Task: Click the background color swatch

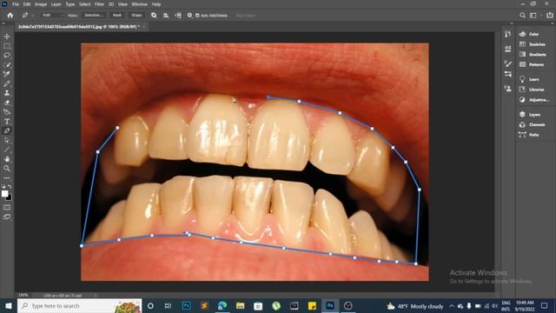Action: pos(10,197)
